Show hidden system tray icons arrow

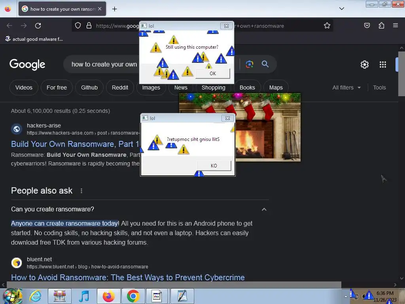346,296
